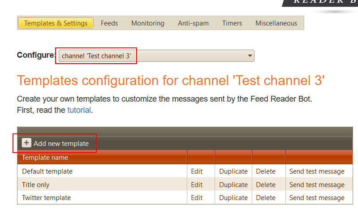
Task: Click the Template name column header
Action: tap(45, 158)
